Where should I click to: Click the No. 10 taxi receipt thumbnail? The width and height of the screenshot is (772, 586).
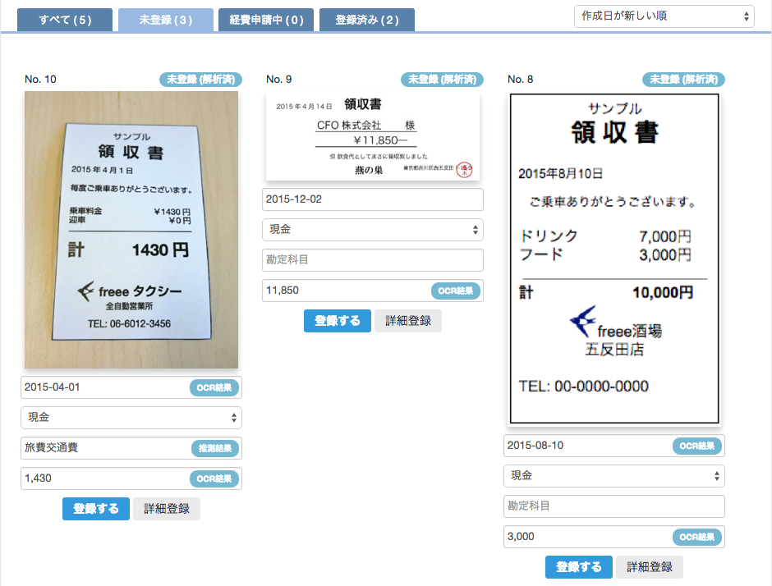tap(131, 229)
